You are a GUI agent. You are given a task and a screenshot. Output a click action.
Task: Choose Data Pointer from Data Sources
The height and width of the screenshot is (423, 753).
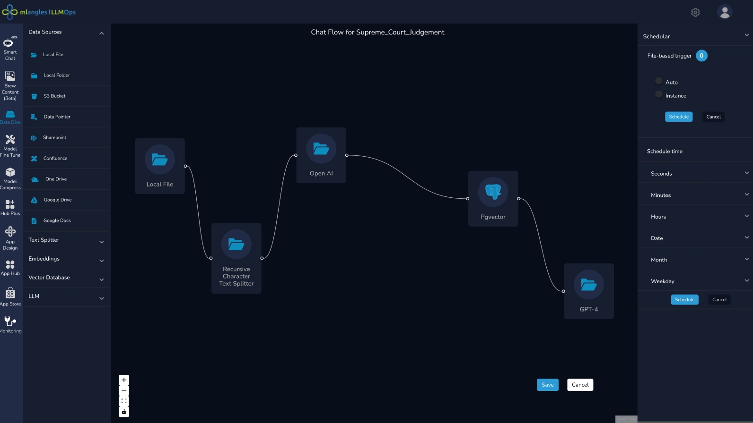tap(67, 117)
